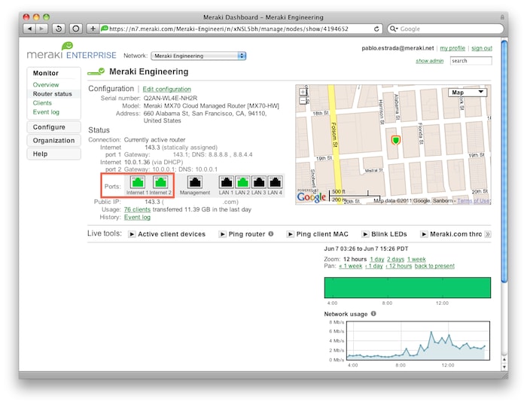Click the info icon beside Network usage
The image size is (527, 405).
point(373,314)
